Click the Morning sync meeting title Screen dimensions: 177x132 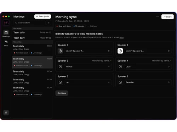(66, 17)
